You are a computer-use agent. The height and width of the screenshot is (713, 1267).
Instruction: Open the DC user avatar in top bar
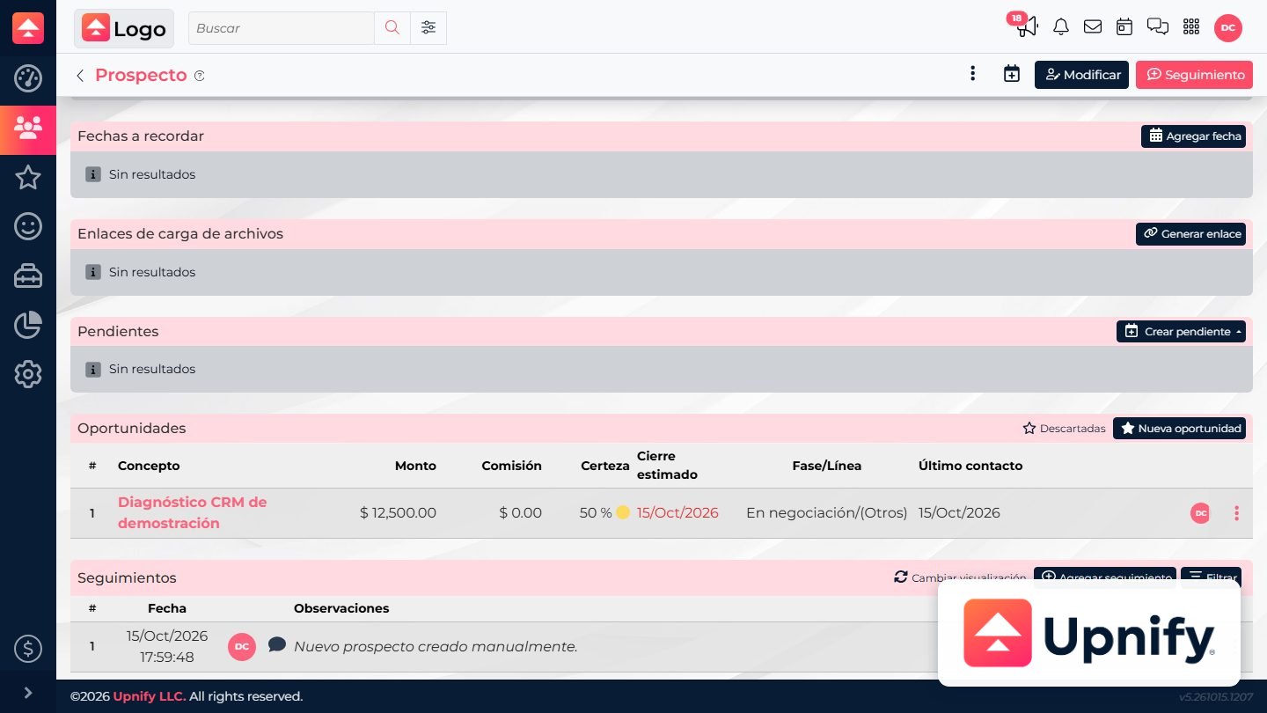1228,28
